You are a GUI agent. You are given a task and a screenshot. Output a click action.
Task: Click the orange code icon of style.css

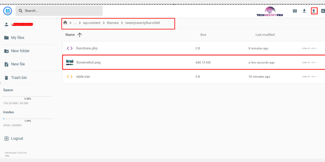69,77
